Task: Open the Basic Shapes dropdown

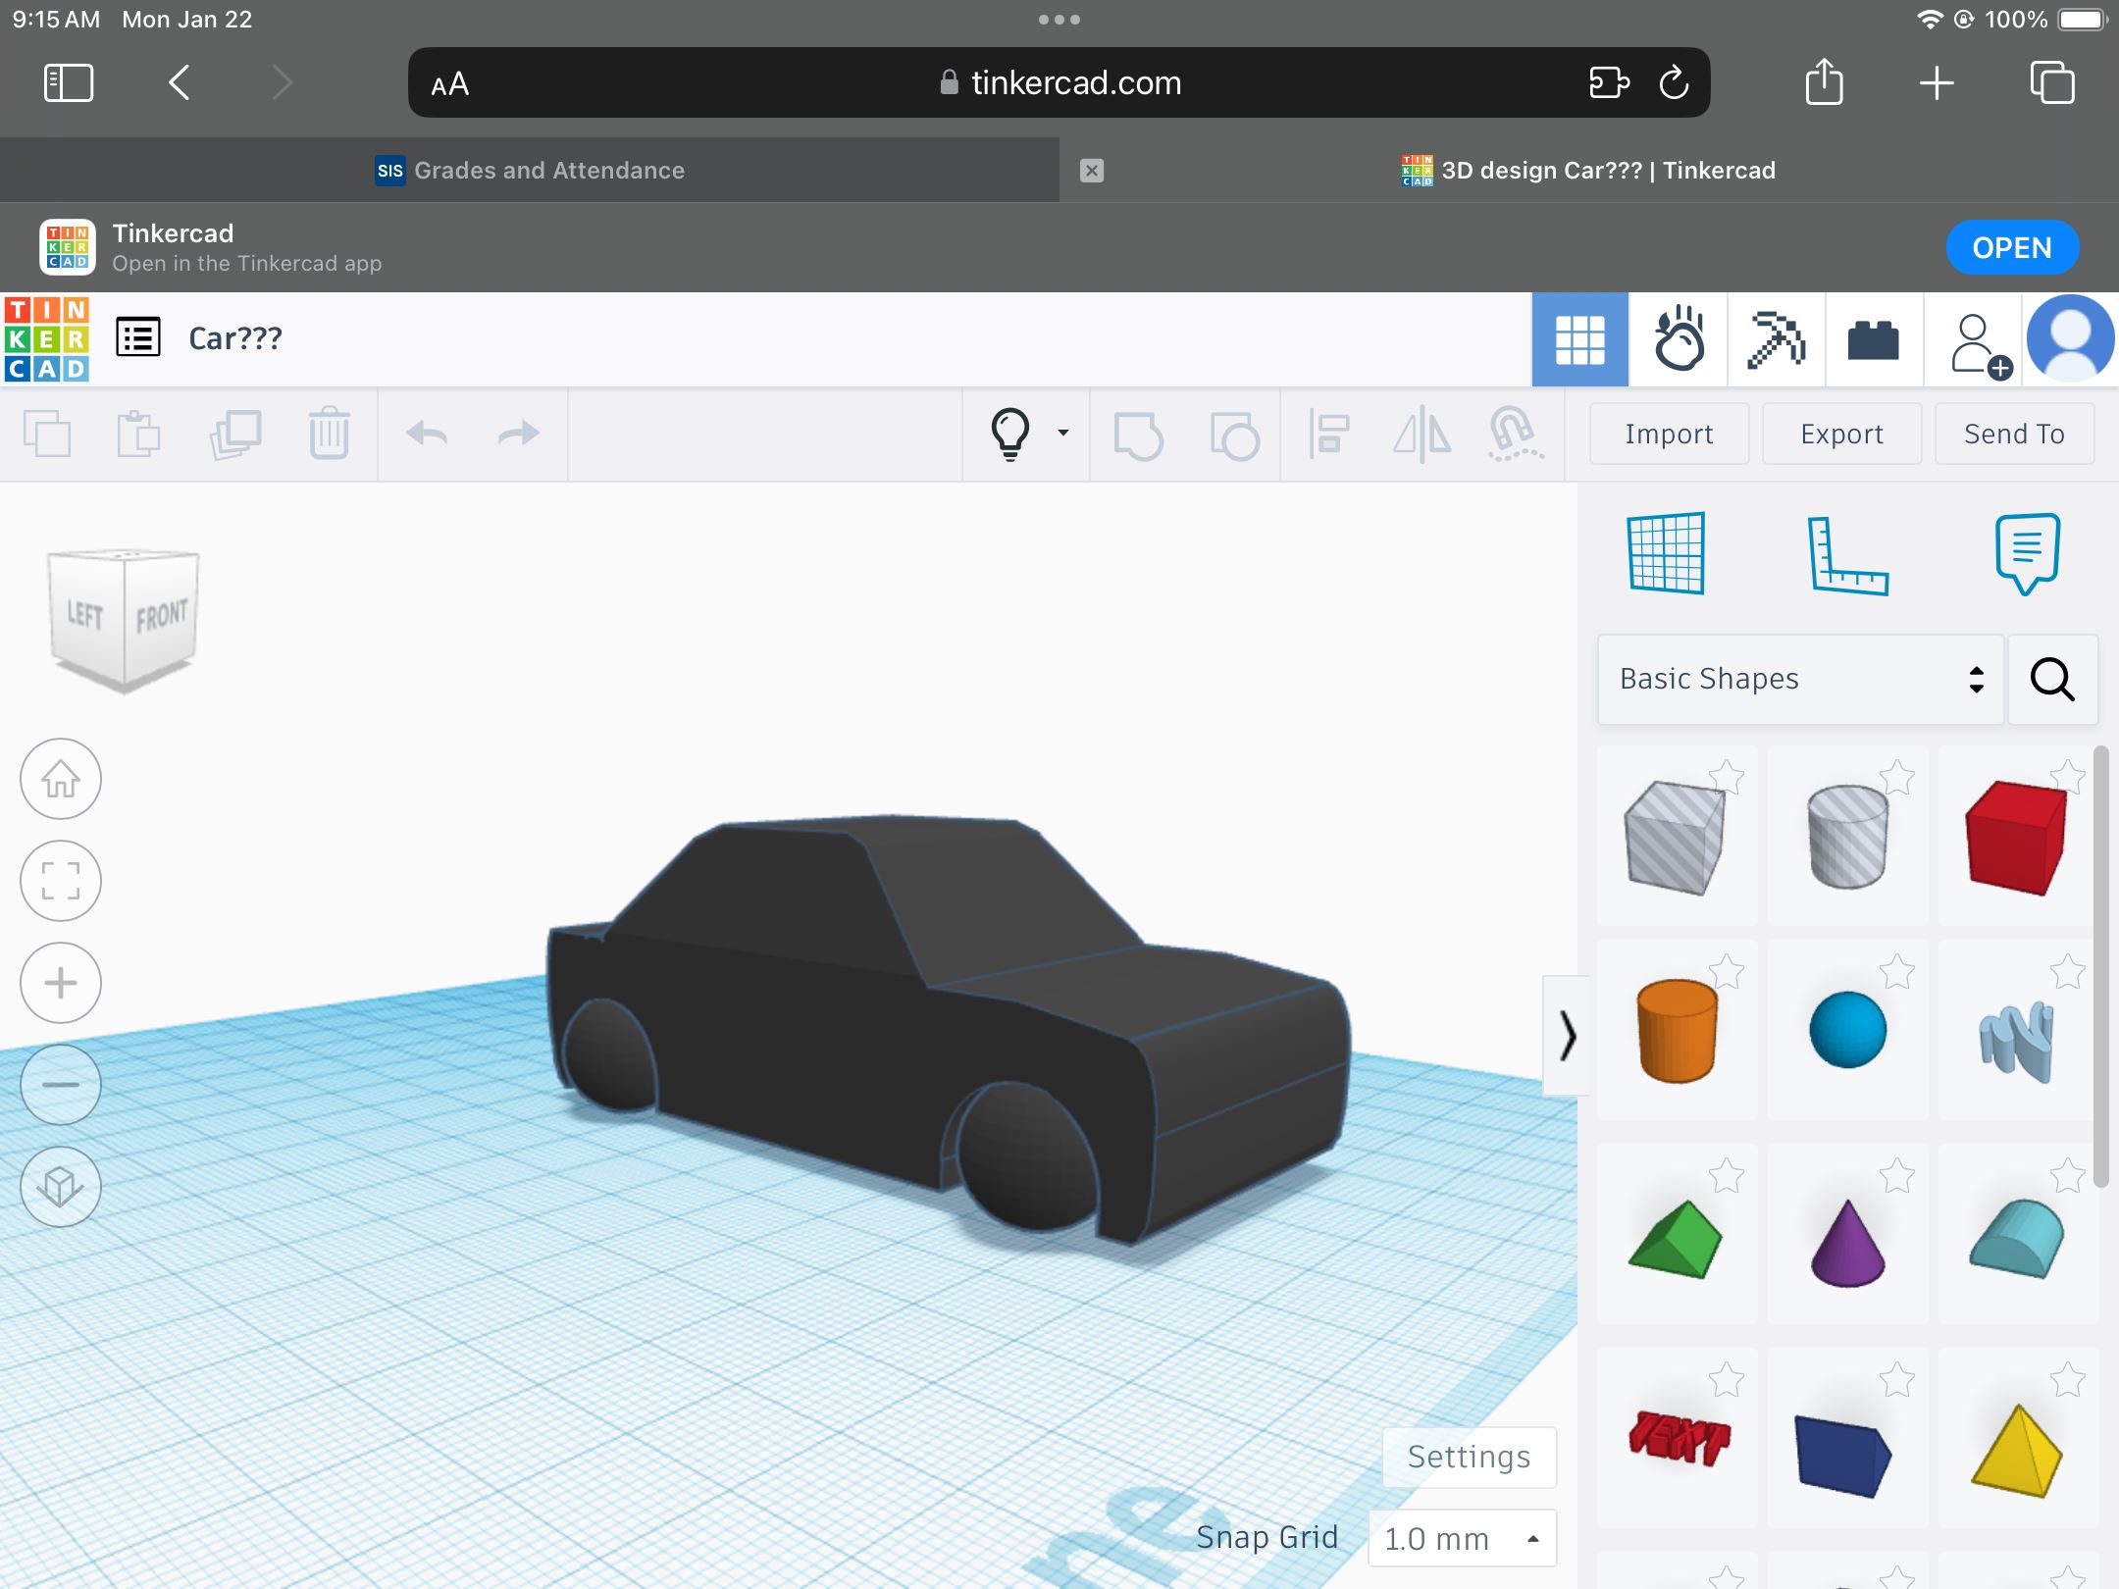Action: (x=1799, y=679)
